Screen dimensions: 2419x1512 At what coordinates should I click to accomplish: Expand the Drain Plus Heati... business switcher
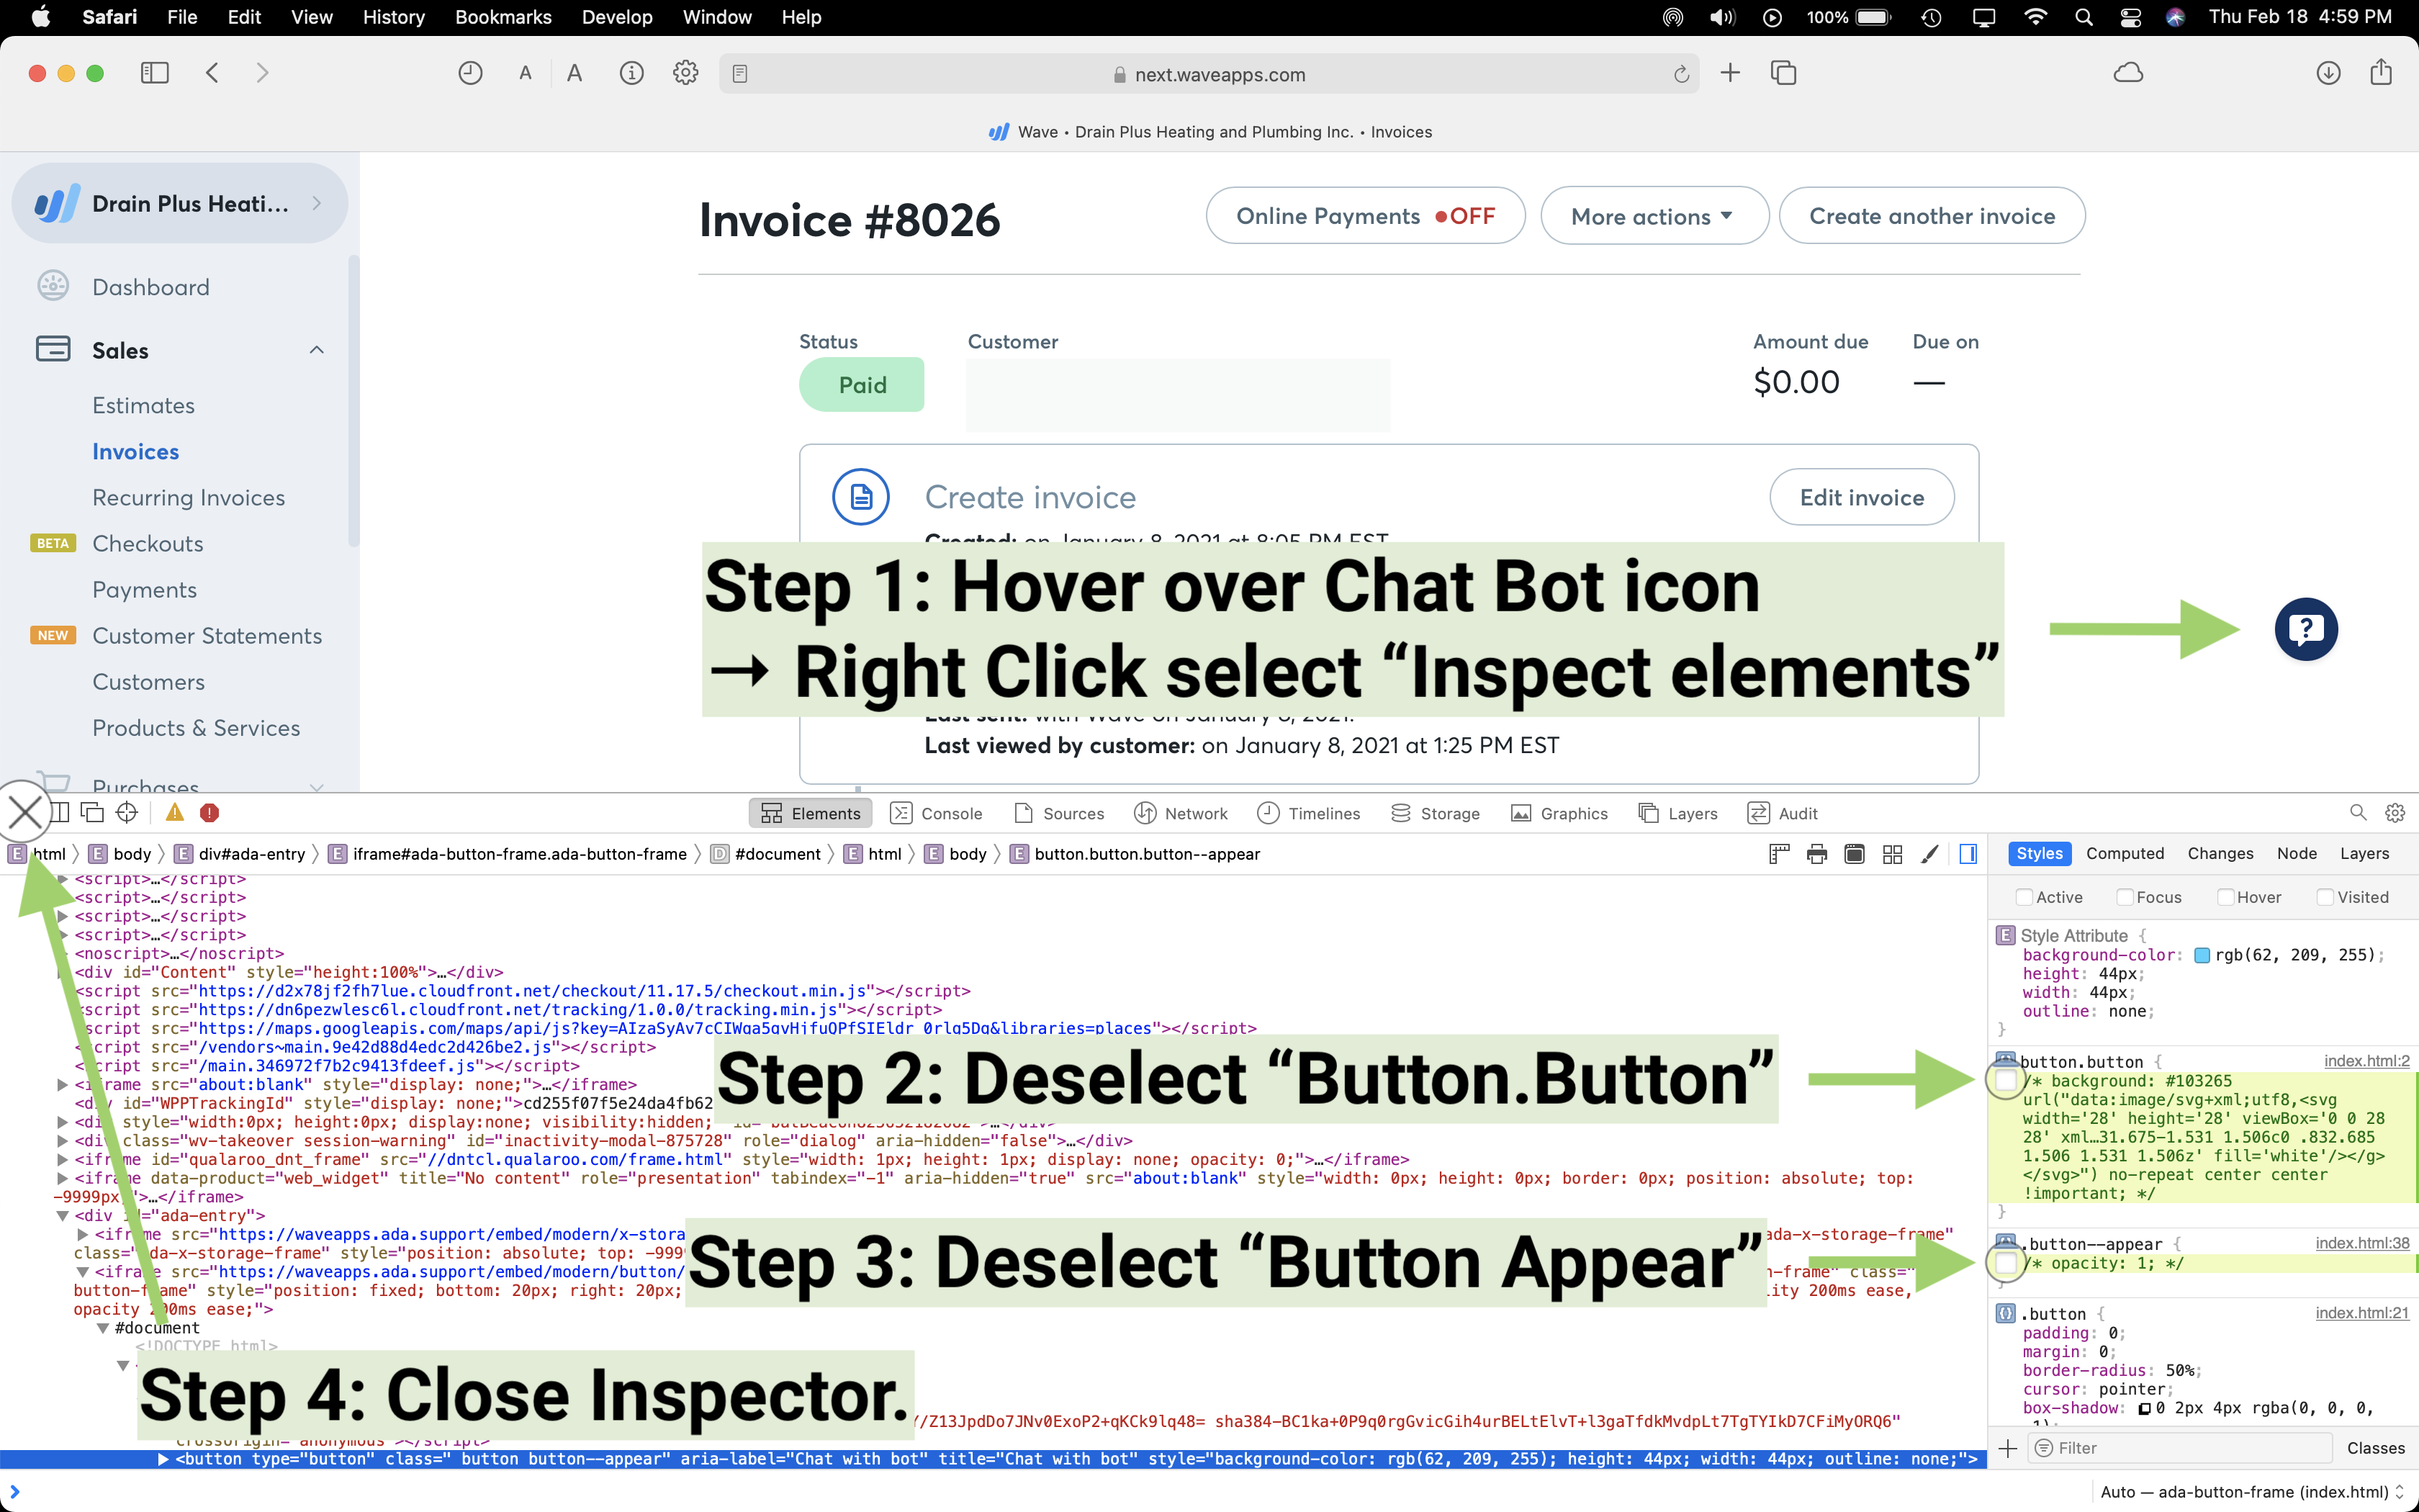pos(180,203)
